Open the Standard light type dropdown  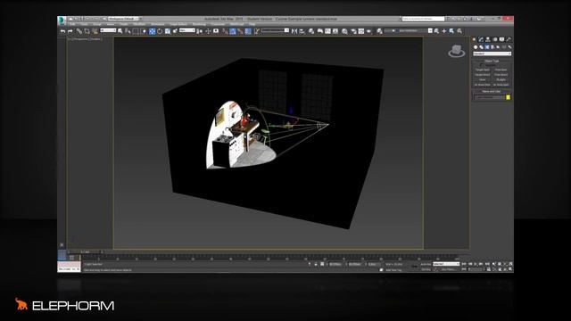[492, 53]
